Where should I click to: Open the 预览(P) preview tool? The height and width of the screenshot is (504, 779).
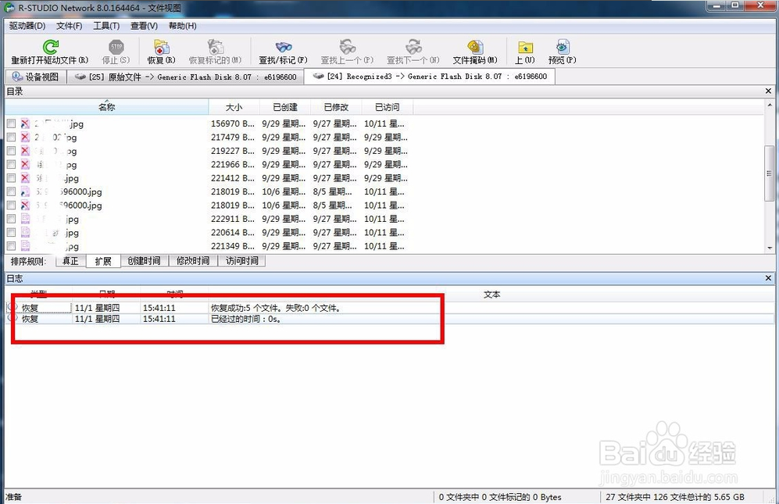coord(563,47)
